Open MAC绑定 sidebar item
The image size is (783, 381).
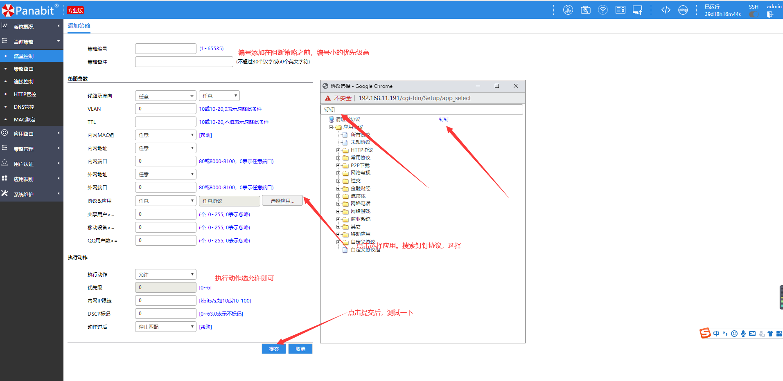tap(32, 119)
